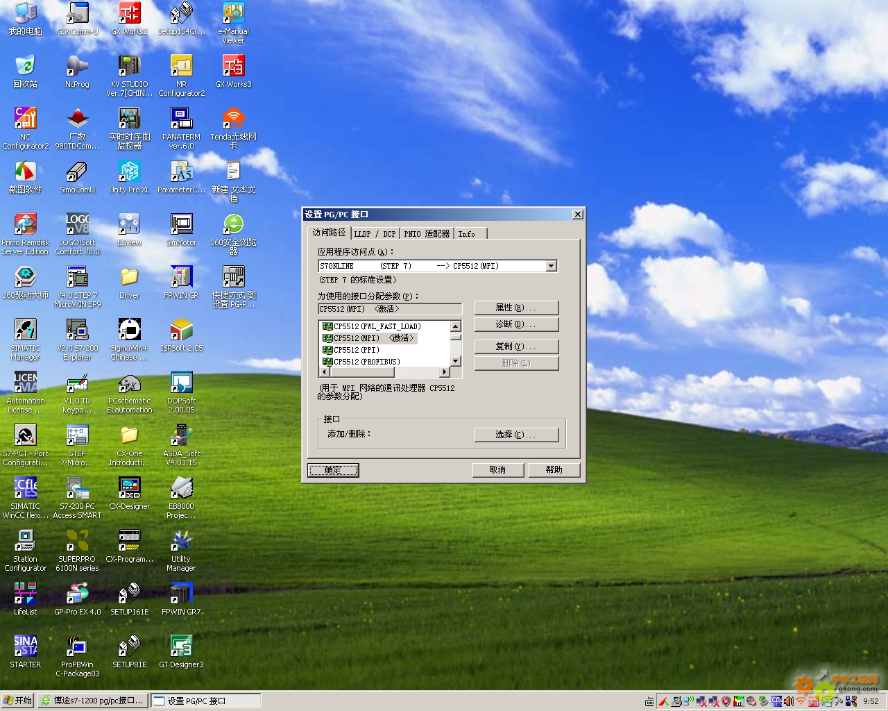Click the 选择(C)... button
The image size is (888, 711).
[516, 435]
